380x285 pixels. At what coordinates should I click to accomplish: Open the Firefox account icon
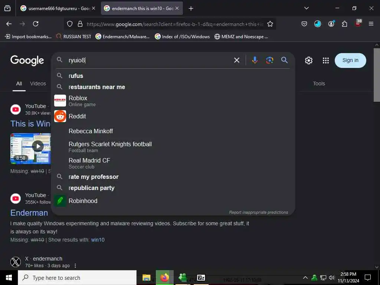click(331, 24)
